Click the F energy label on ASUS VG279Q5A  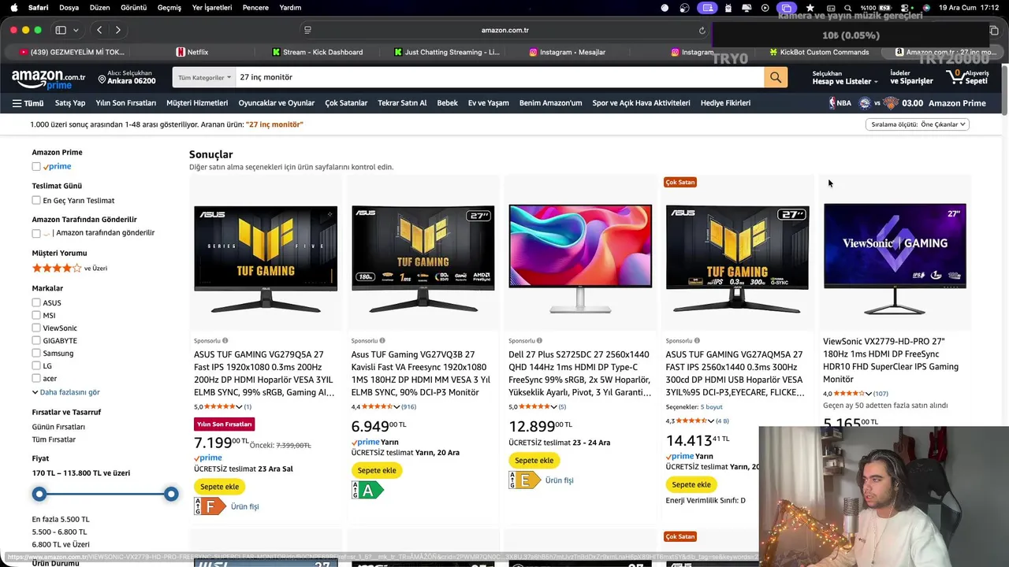(x=210, y=506)
